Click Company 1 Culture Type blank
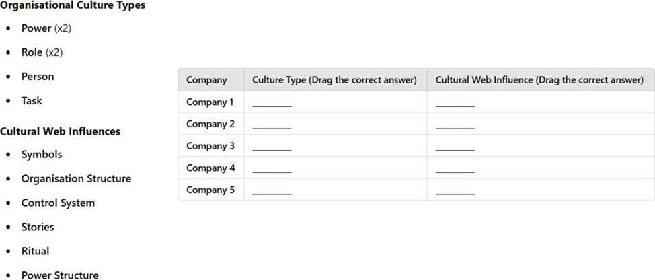Image resolution: width=655 pixels, height=280 pixels. coord(272,104)
